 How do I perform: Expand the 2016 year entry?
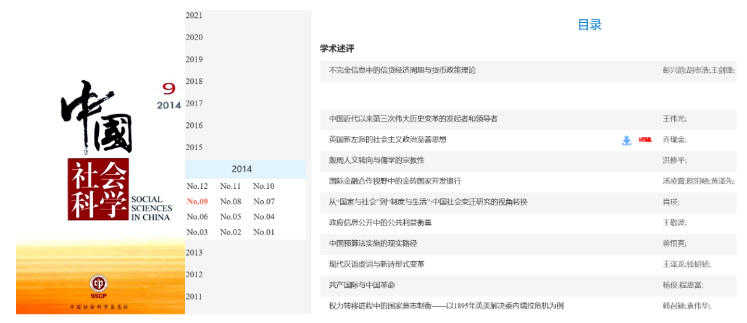pos(194,125)
